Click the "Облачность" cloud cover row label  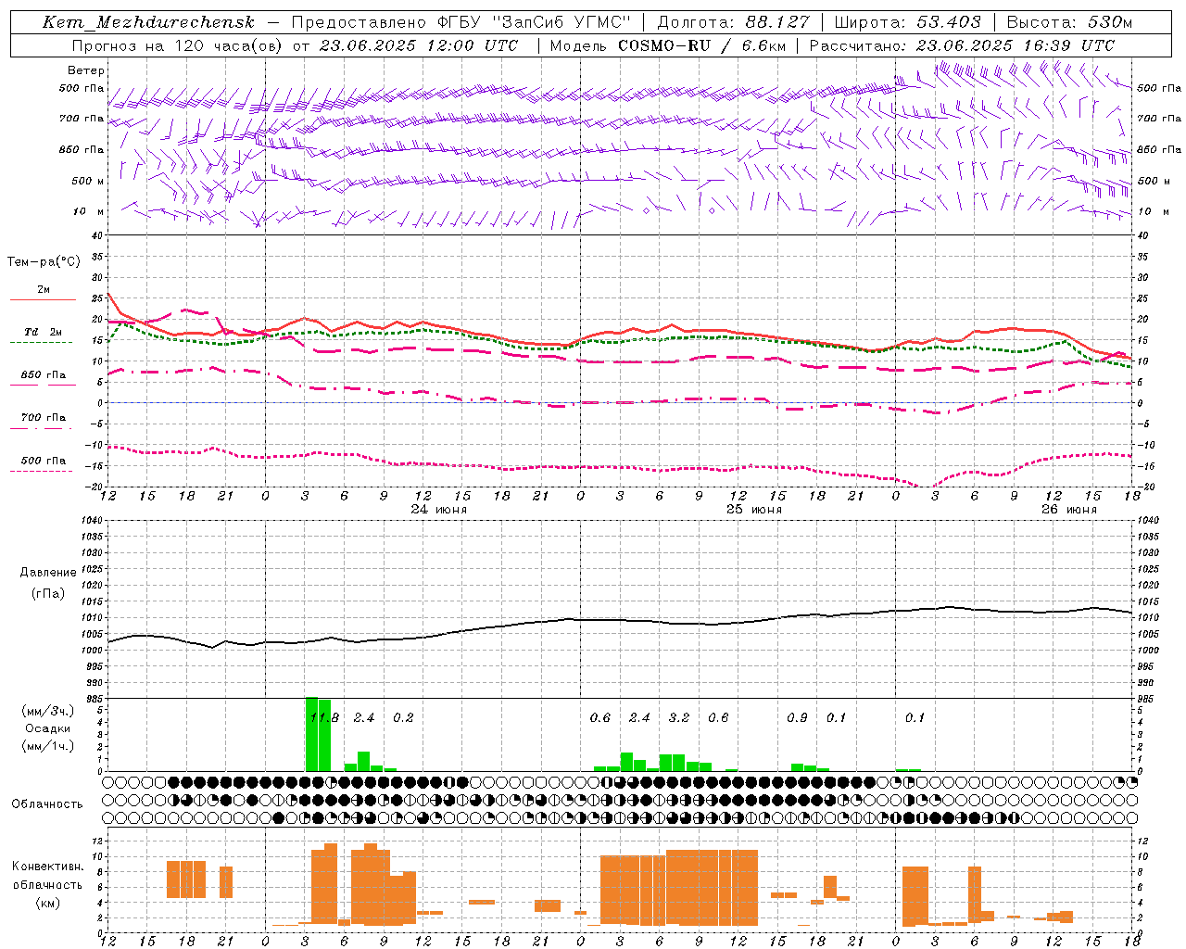point(47,804)
